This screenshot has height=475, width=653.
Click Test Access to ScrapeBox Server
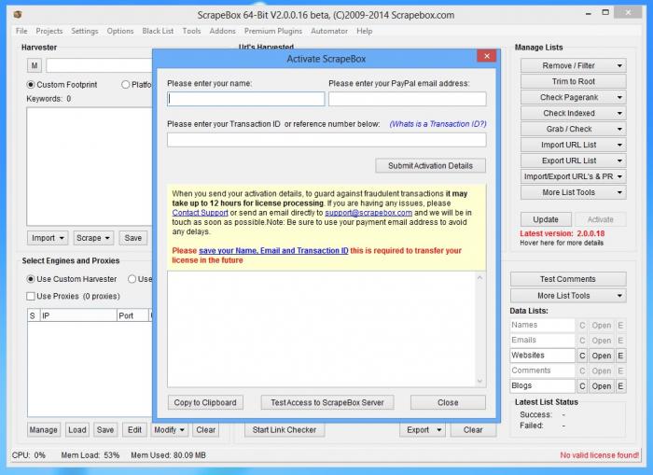pyautogui.click(x=327, y=402)
